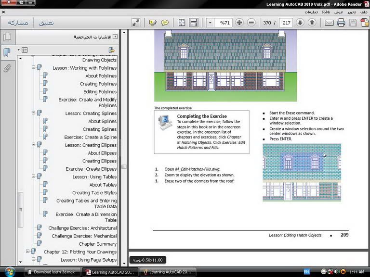Screen dimensions: 370x277
Task: Click the fit one full page icon
Action: click(182, 23)
